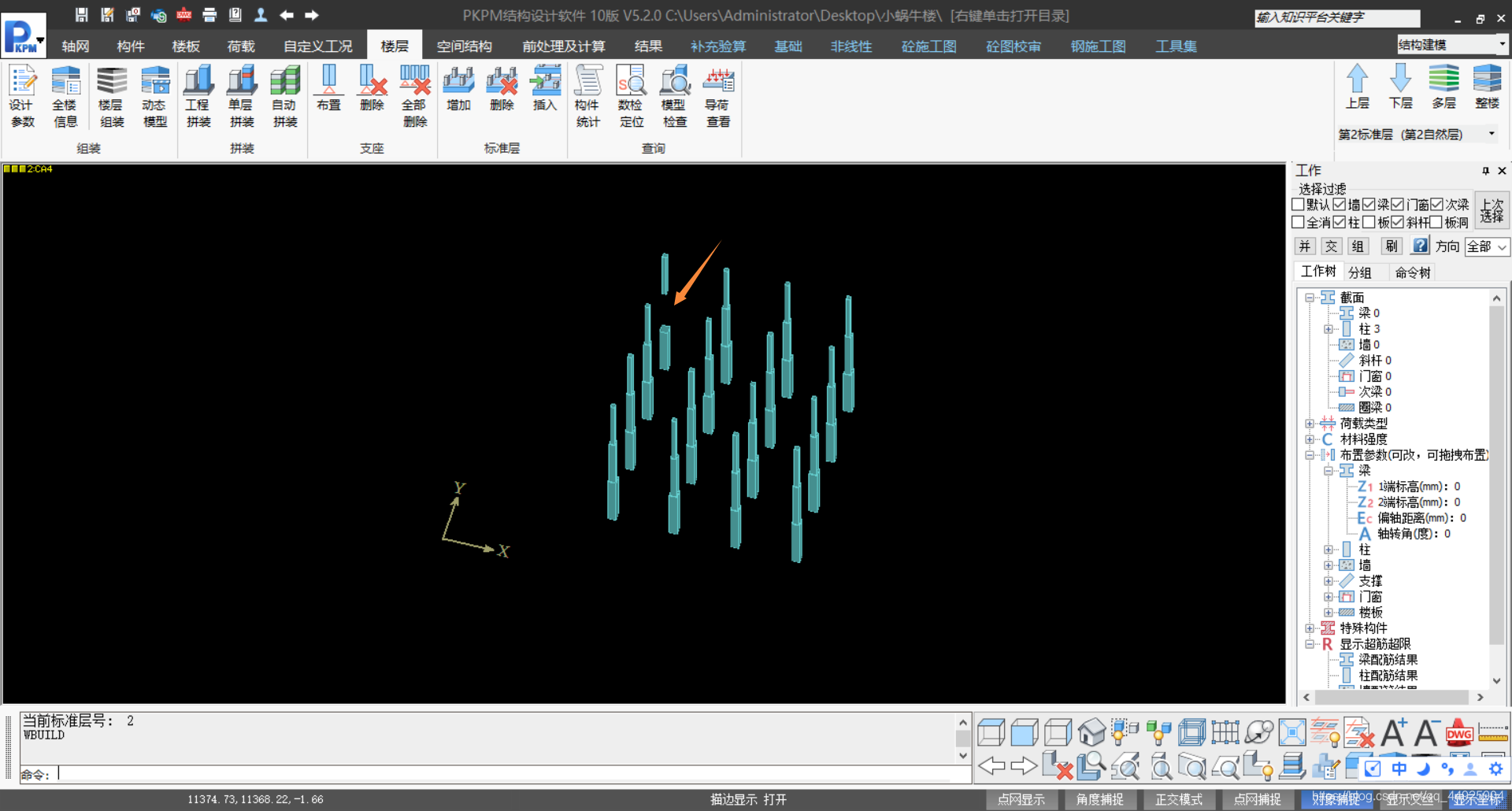
Task: Open the 前处理及计算 ribbon tab
Action: [x=564, y=46]
